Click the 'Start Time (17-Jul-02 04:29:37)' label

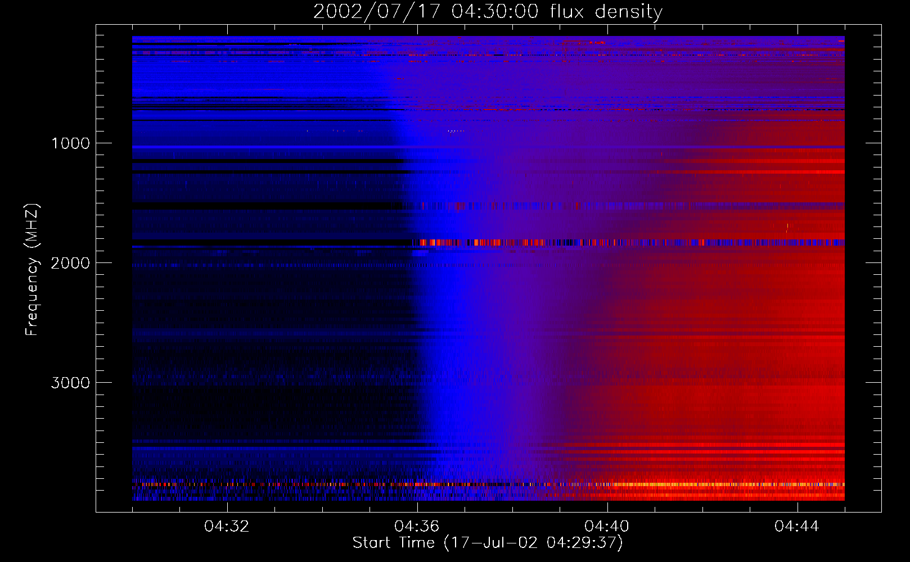488,543
